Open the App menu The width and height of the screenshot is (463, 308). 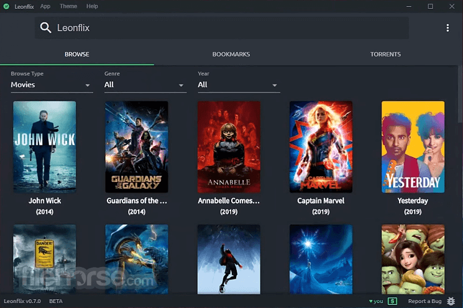point(45,6)
